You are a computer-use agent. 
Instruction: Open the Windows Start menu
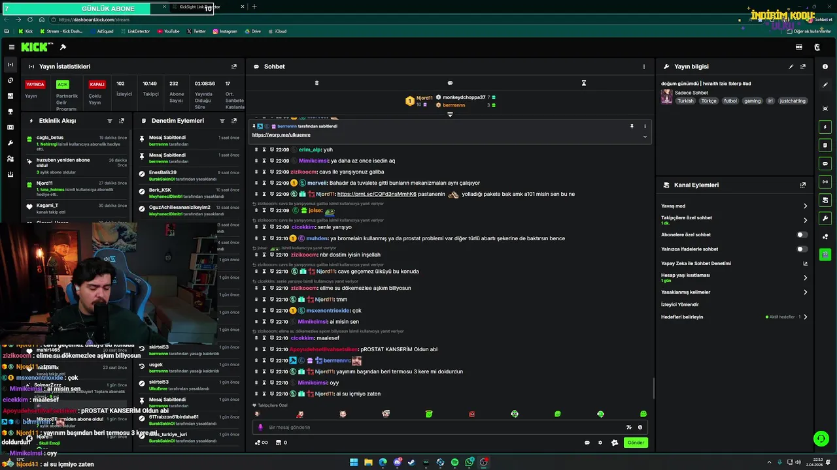point(354,462)
